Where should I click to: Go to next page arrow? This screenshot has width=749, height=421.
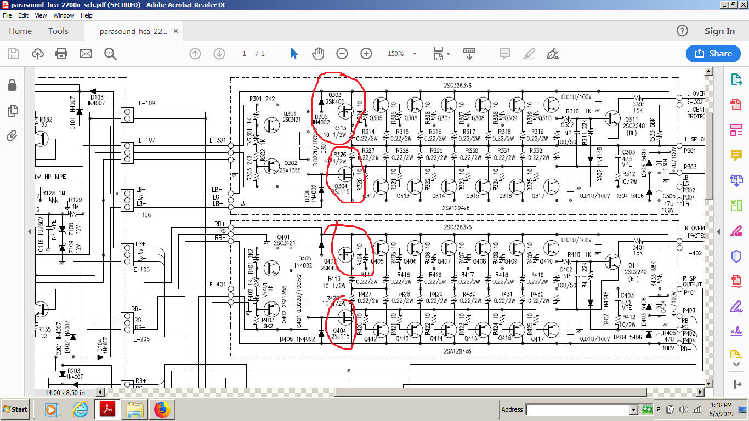pos(219,54)
